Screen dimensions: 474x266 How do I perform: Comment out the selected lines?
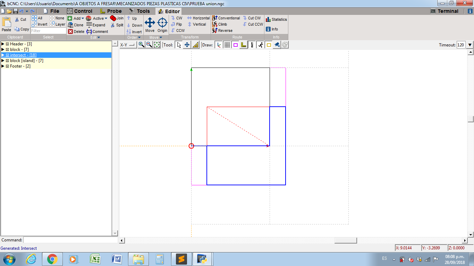(97, 32)
